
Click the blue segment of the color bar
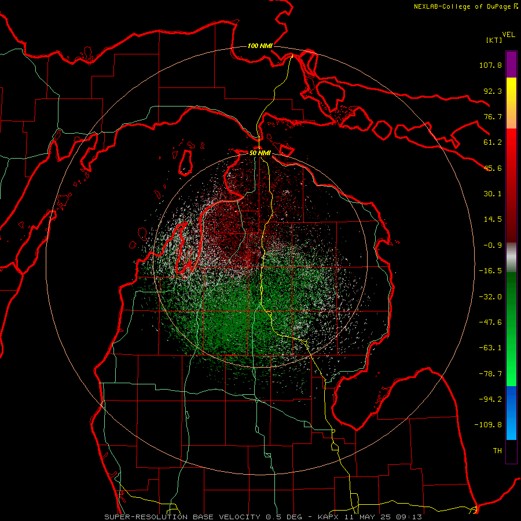tap(511, 413)
